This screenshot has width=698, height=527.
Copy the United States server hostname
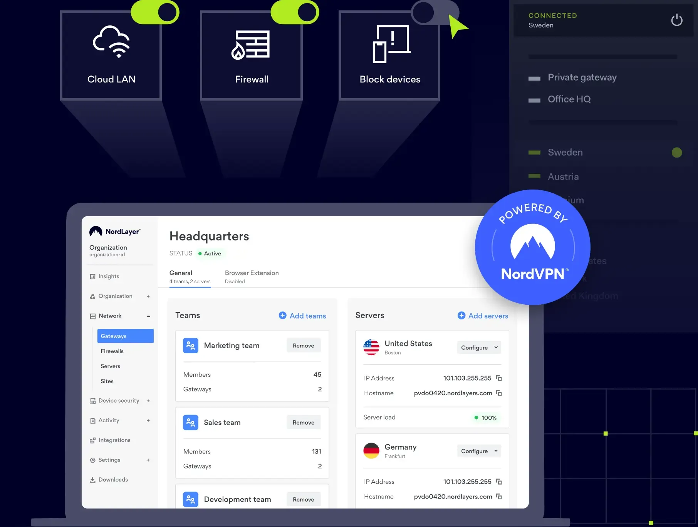(x=499, y=393)
